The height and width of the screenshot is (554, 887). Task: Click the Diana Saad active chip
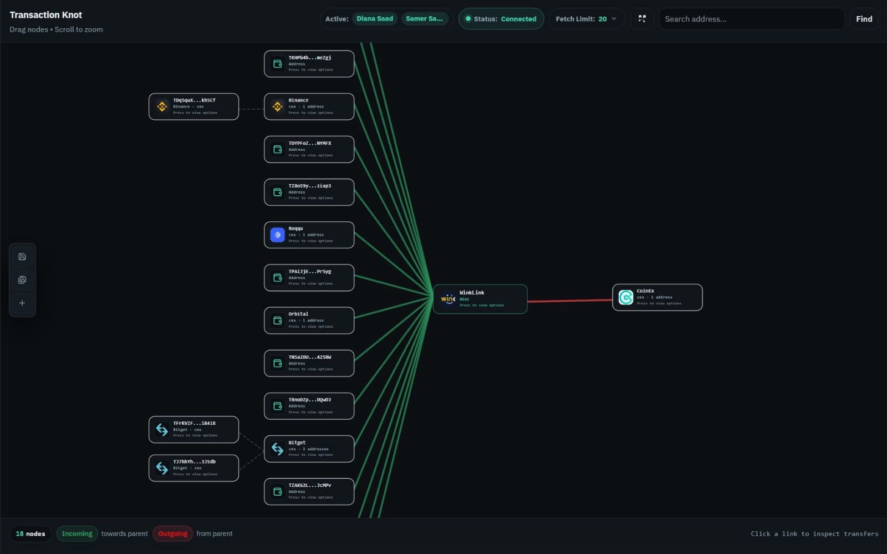[x=375, y=19]
